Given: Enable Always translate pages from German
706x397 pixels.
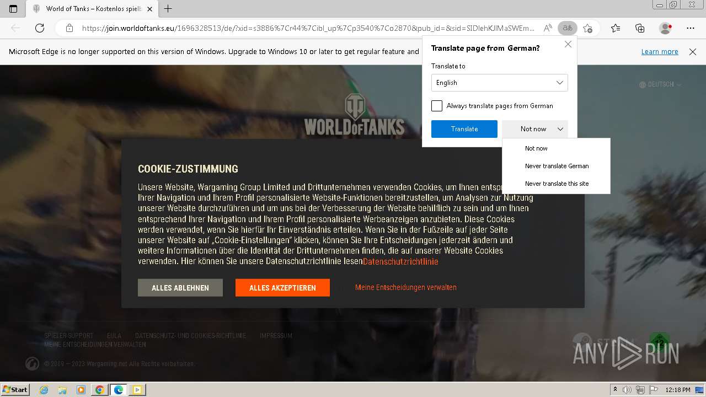Looking at the screenshot, I should point(437,106).
